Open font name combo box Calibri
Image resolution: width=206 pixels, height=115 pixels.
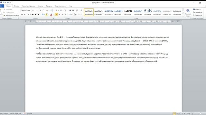26,11
